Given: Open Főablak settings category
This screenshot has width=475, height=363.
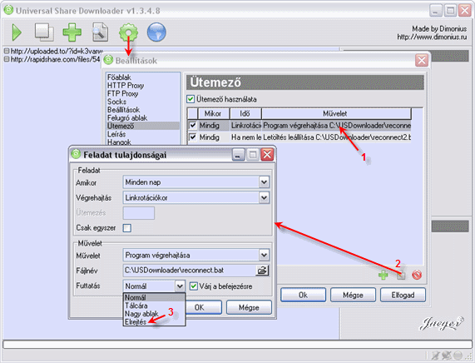Looking at the screenshot, I should point(119,77).
